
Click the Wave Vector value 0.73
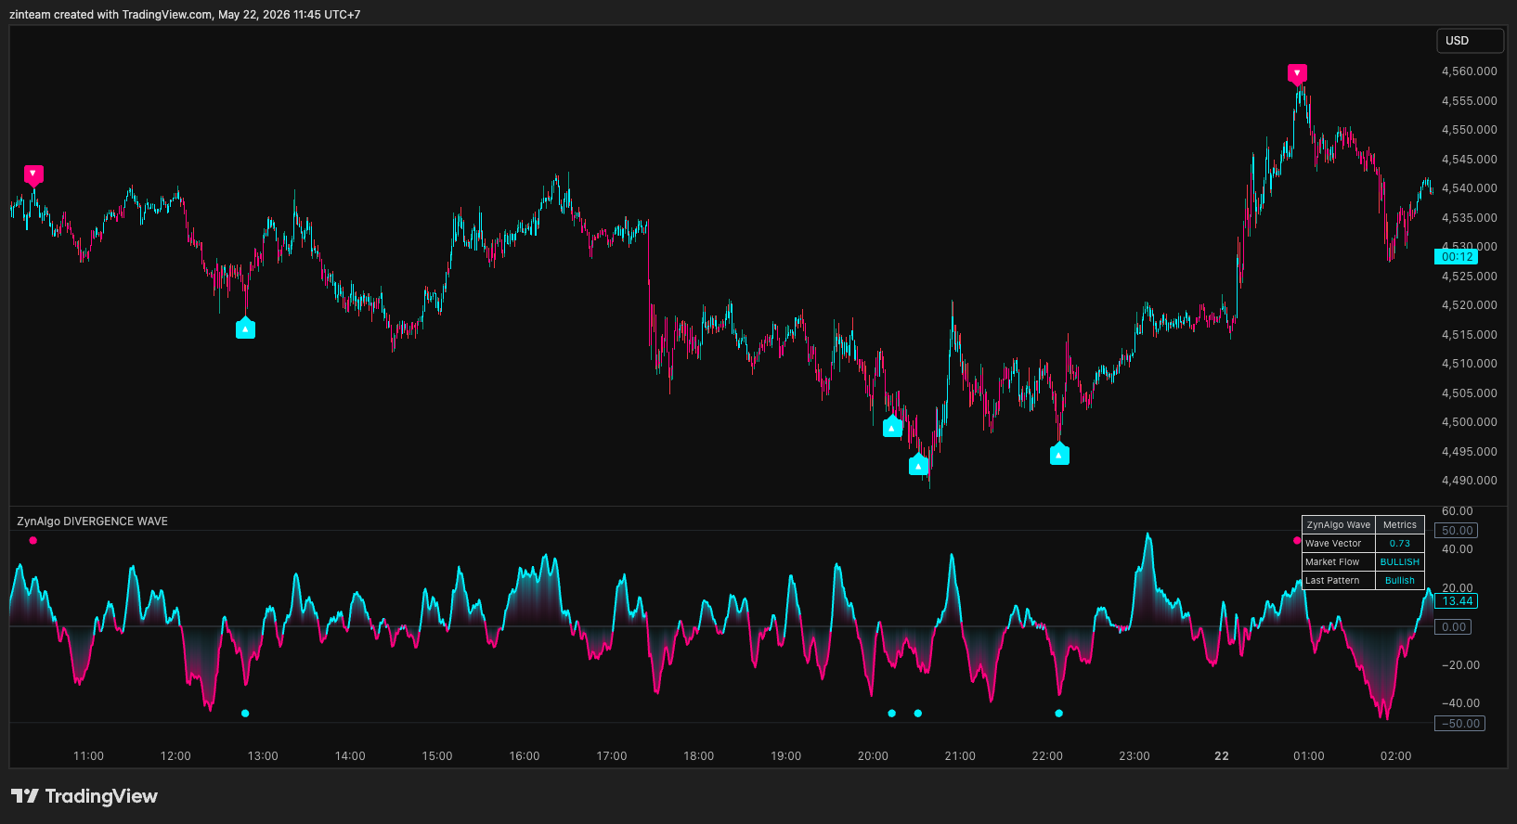pyautogui.click(x=1400, y=544)
